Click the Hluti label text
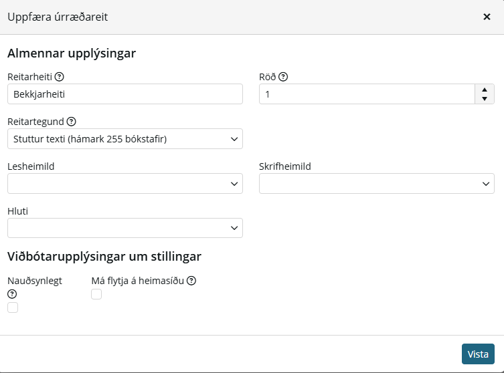The image size is (504, 373). pos(17,211)
